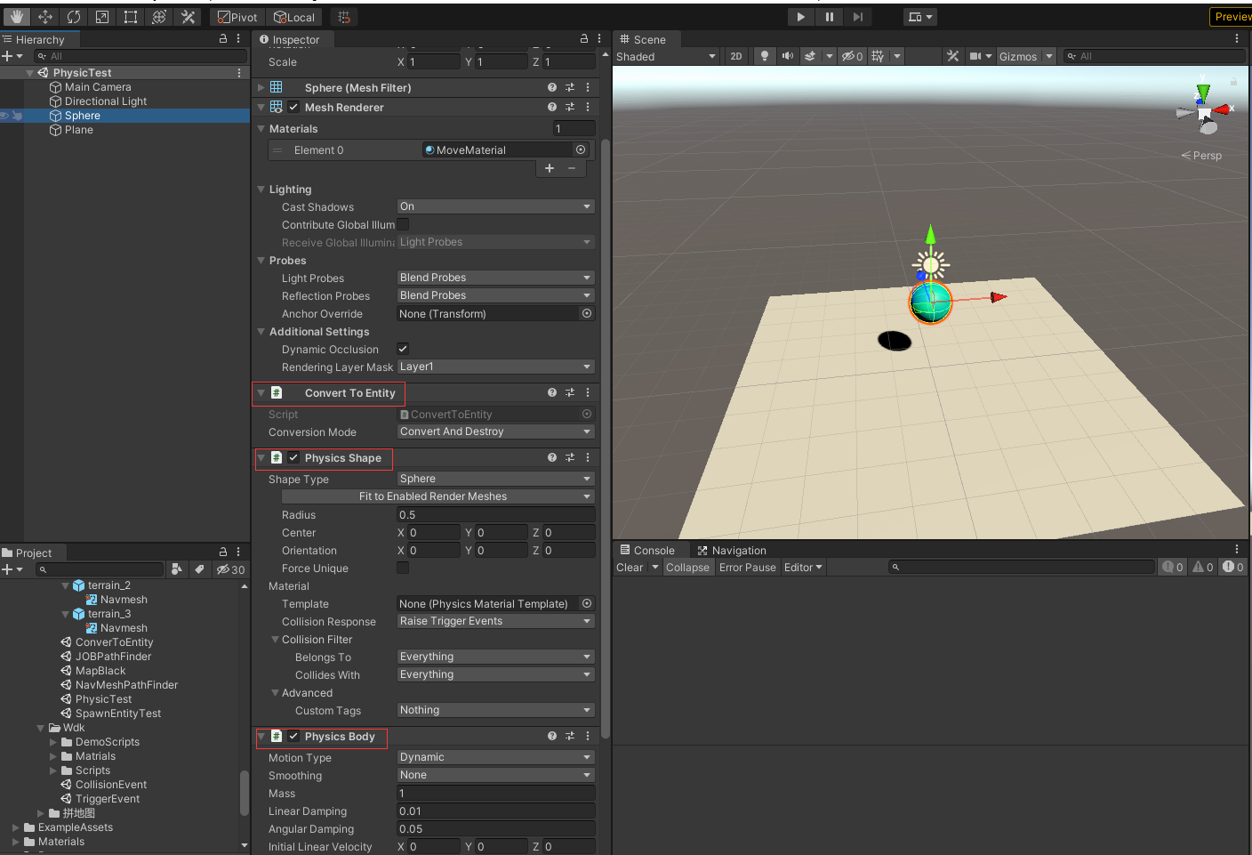Toggle Physics Shape enabled checkbox
The height and width of the screenshot is (855, 1252).
(293, 457)
